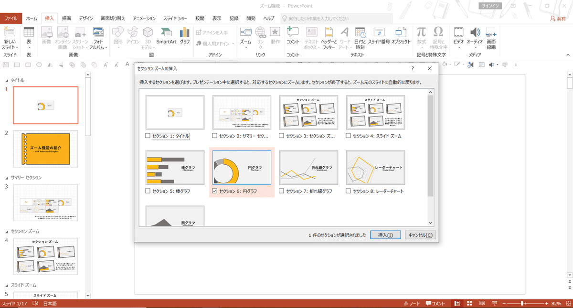This screenshot has height=308, width=573.
Task: Select the 折れ線グラフ section thumbnail
Action: tap(308, 168)
